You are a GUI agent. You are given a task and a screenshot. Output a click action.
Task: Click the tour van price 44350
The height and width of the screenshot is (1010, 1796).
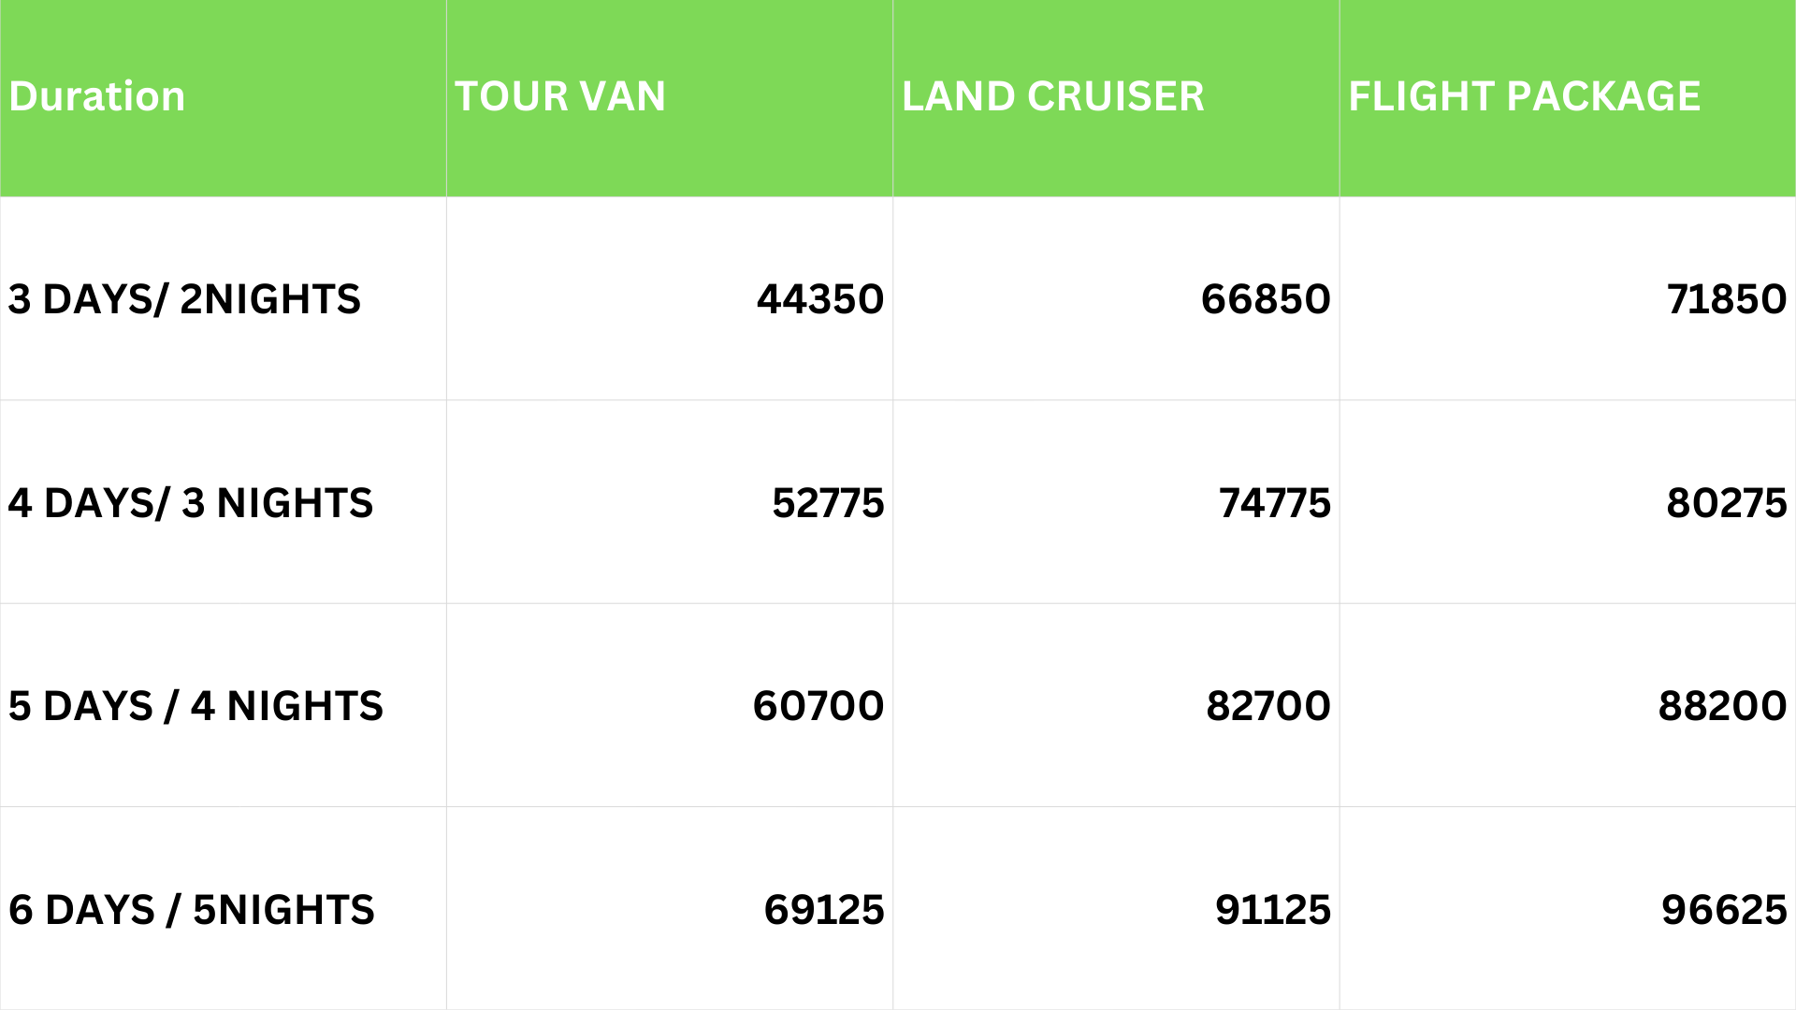(x=819, y=299)
